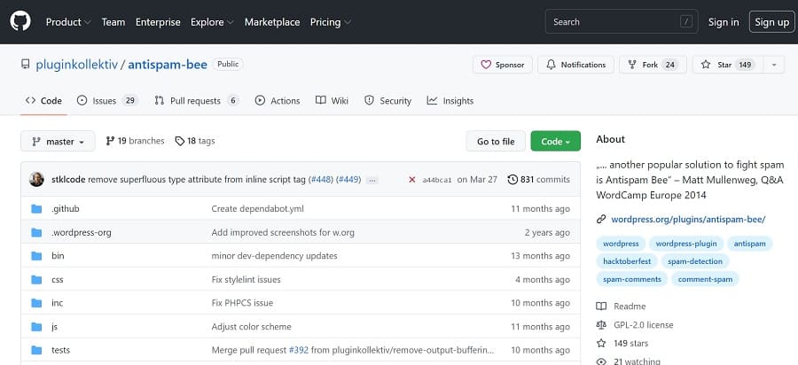The width and height of the screenshot is (798, 365).
Task: Switch to the Pull requests tab
Action: pos(197,101)
